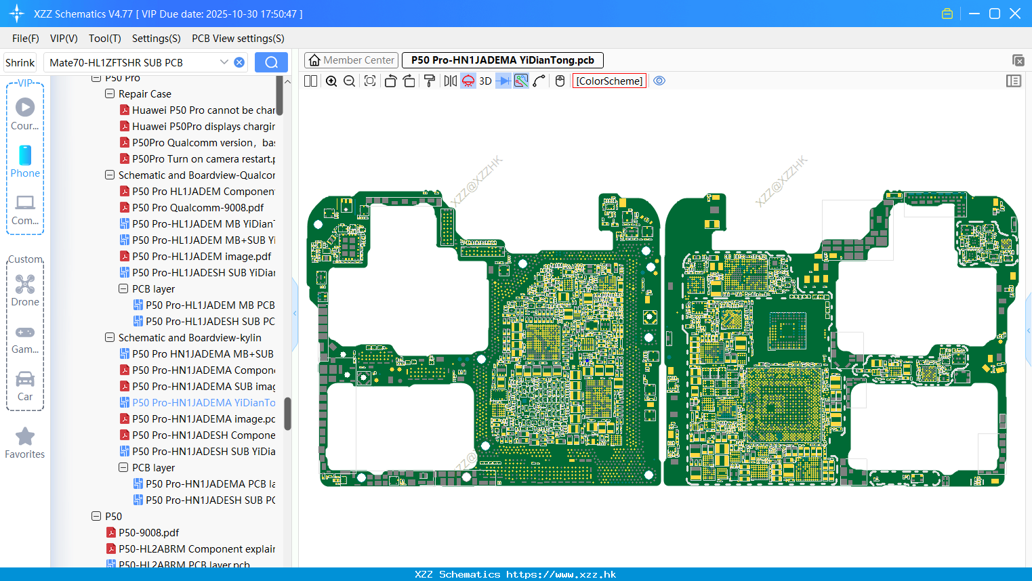Rotate the board counterclockwise

(390, 81)
